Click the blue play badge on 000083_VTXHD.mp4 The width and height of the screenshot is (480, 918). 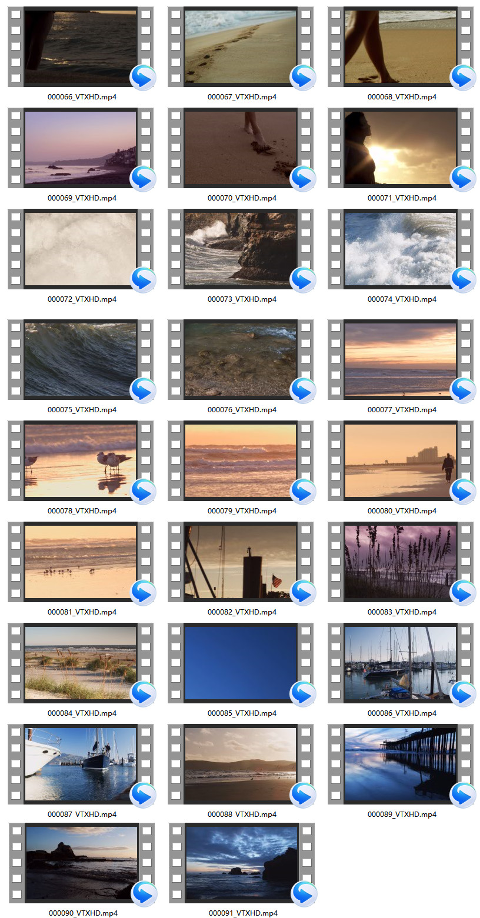point(463,593)
